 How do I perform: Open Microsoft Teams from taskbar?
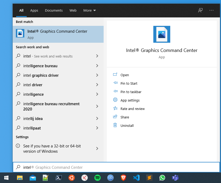pos(175,178)
